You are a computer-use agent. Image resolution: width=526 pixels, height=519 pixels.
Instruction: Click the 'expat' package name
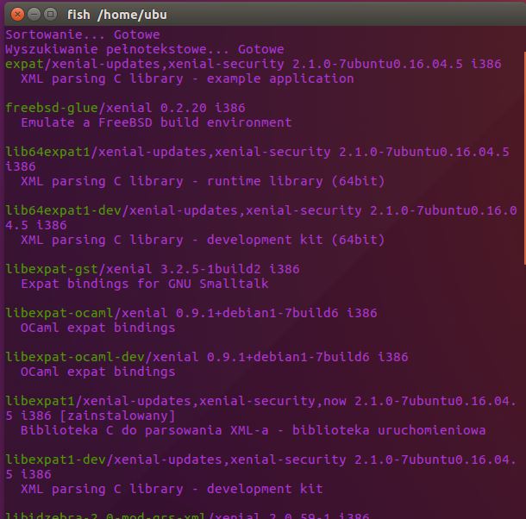(x=23, y=64)
